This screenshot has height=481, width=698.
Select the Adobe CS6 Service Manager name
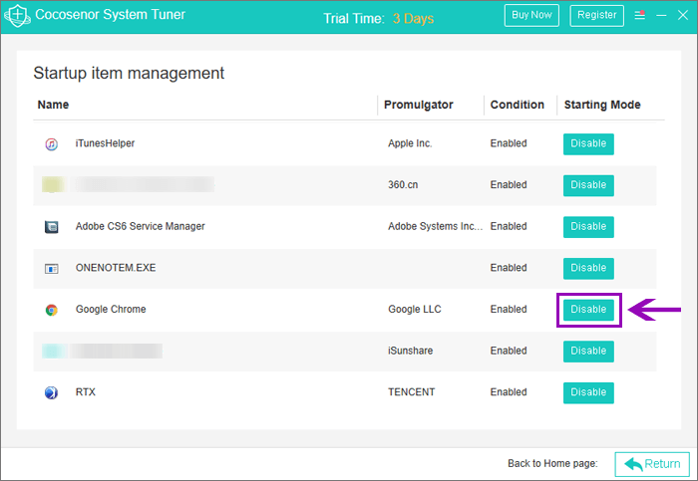click(141, 226)
